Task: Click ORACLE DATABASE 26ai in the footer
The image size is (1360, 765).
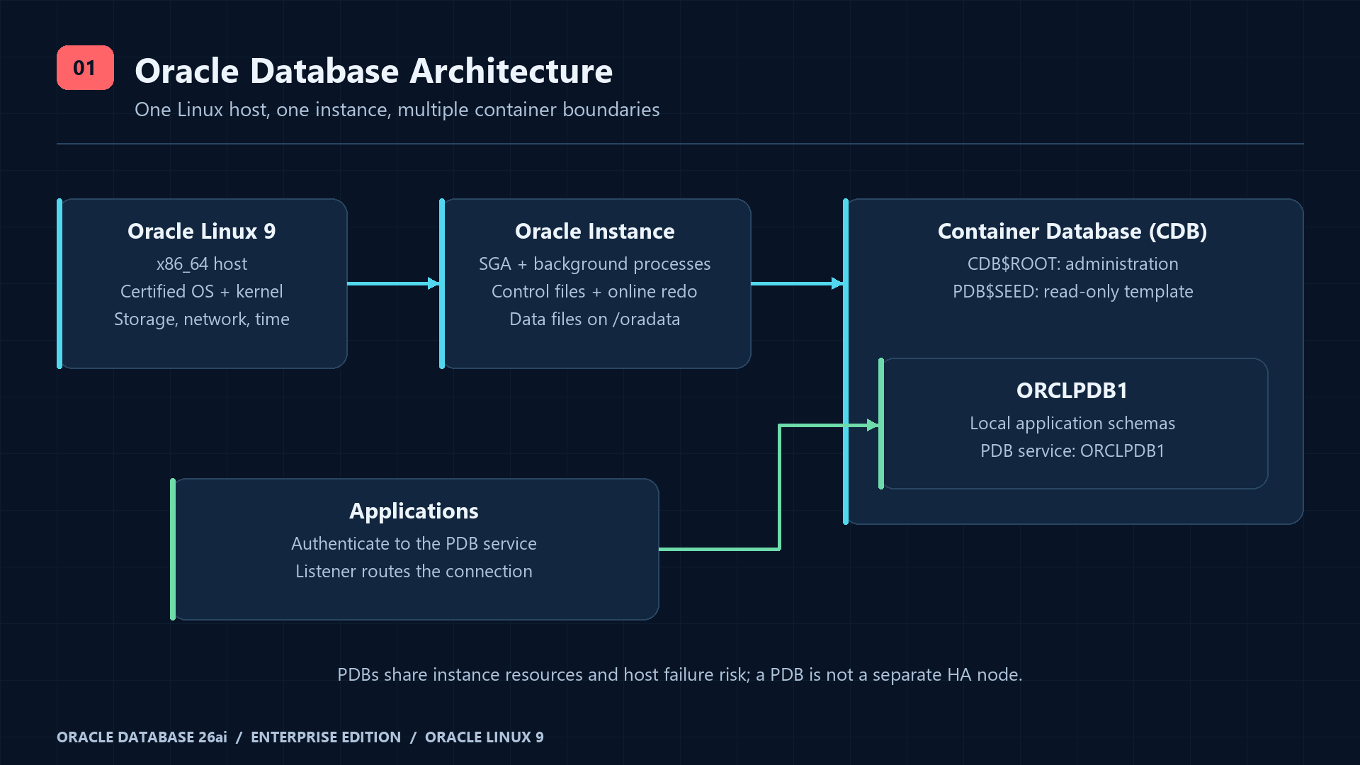Action: (142, 737)
